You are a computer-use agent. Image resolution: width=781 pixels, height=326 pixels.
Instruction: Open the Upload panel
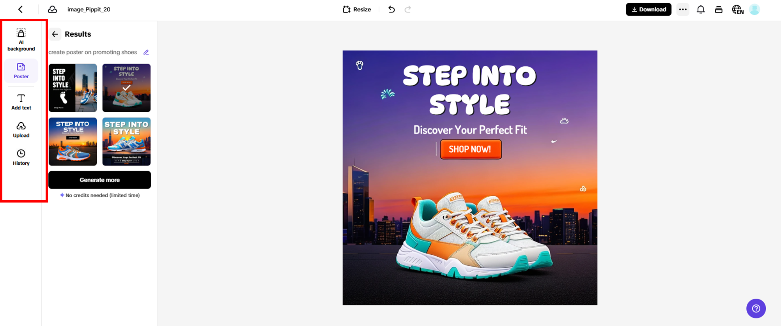(21, 129)
